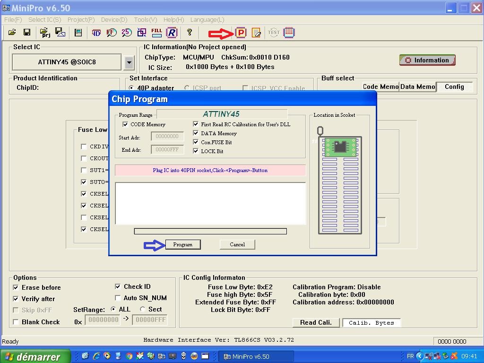484x363 pixels.
Task: Switch to the Code Memo tab
Action: (380, 87)
